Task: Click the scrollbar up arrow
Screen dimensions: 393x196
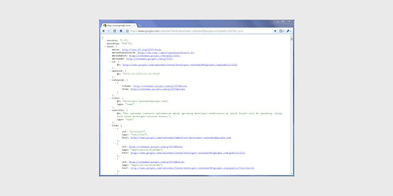Action: click(x=292, y=36)
